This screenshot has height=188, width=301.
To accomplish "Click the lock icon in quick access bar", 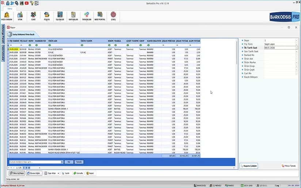I will tap(8, 3).
